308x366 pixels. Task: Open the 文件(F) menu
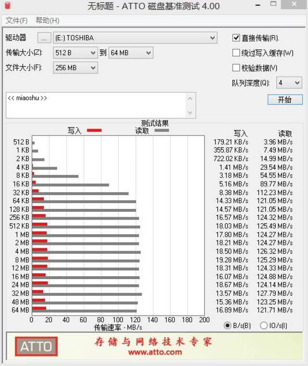[16, 21]
